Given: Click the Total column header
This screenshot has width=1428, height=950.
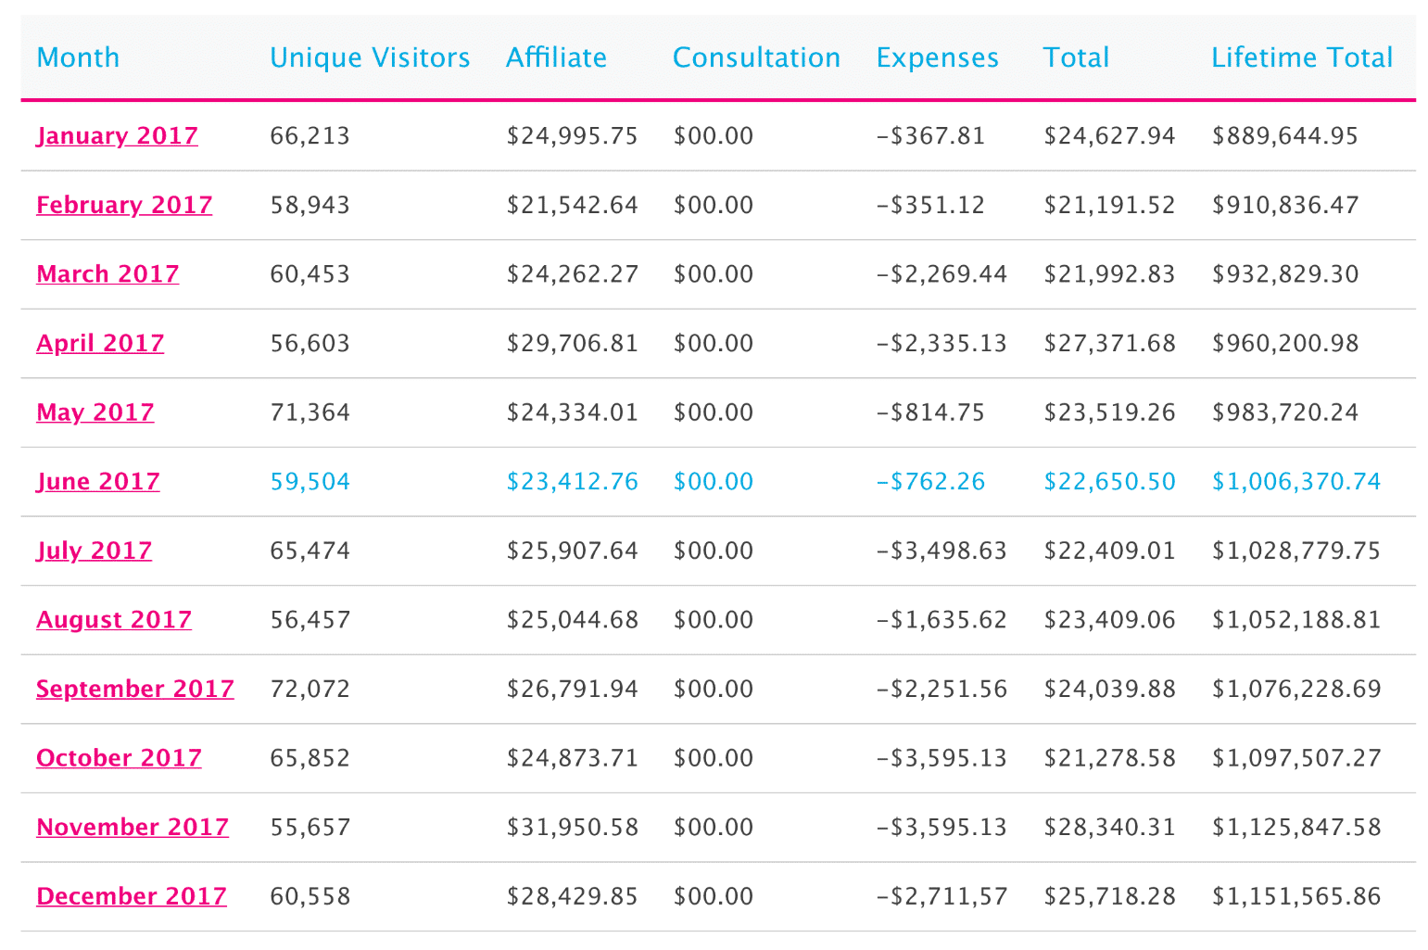Looking at the screenshot, I should pos(1076,57).
